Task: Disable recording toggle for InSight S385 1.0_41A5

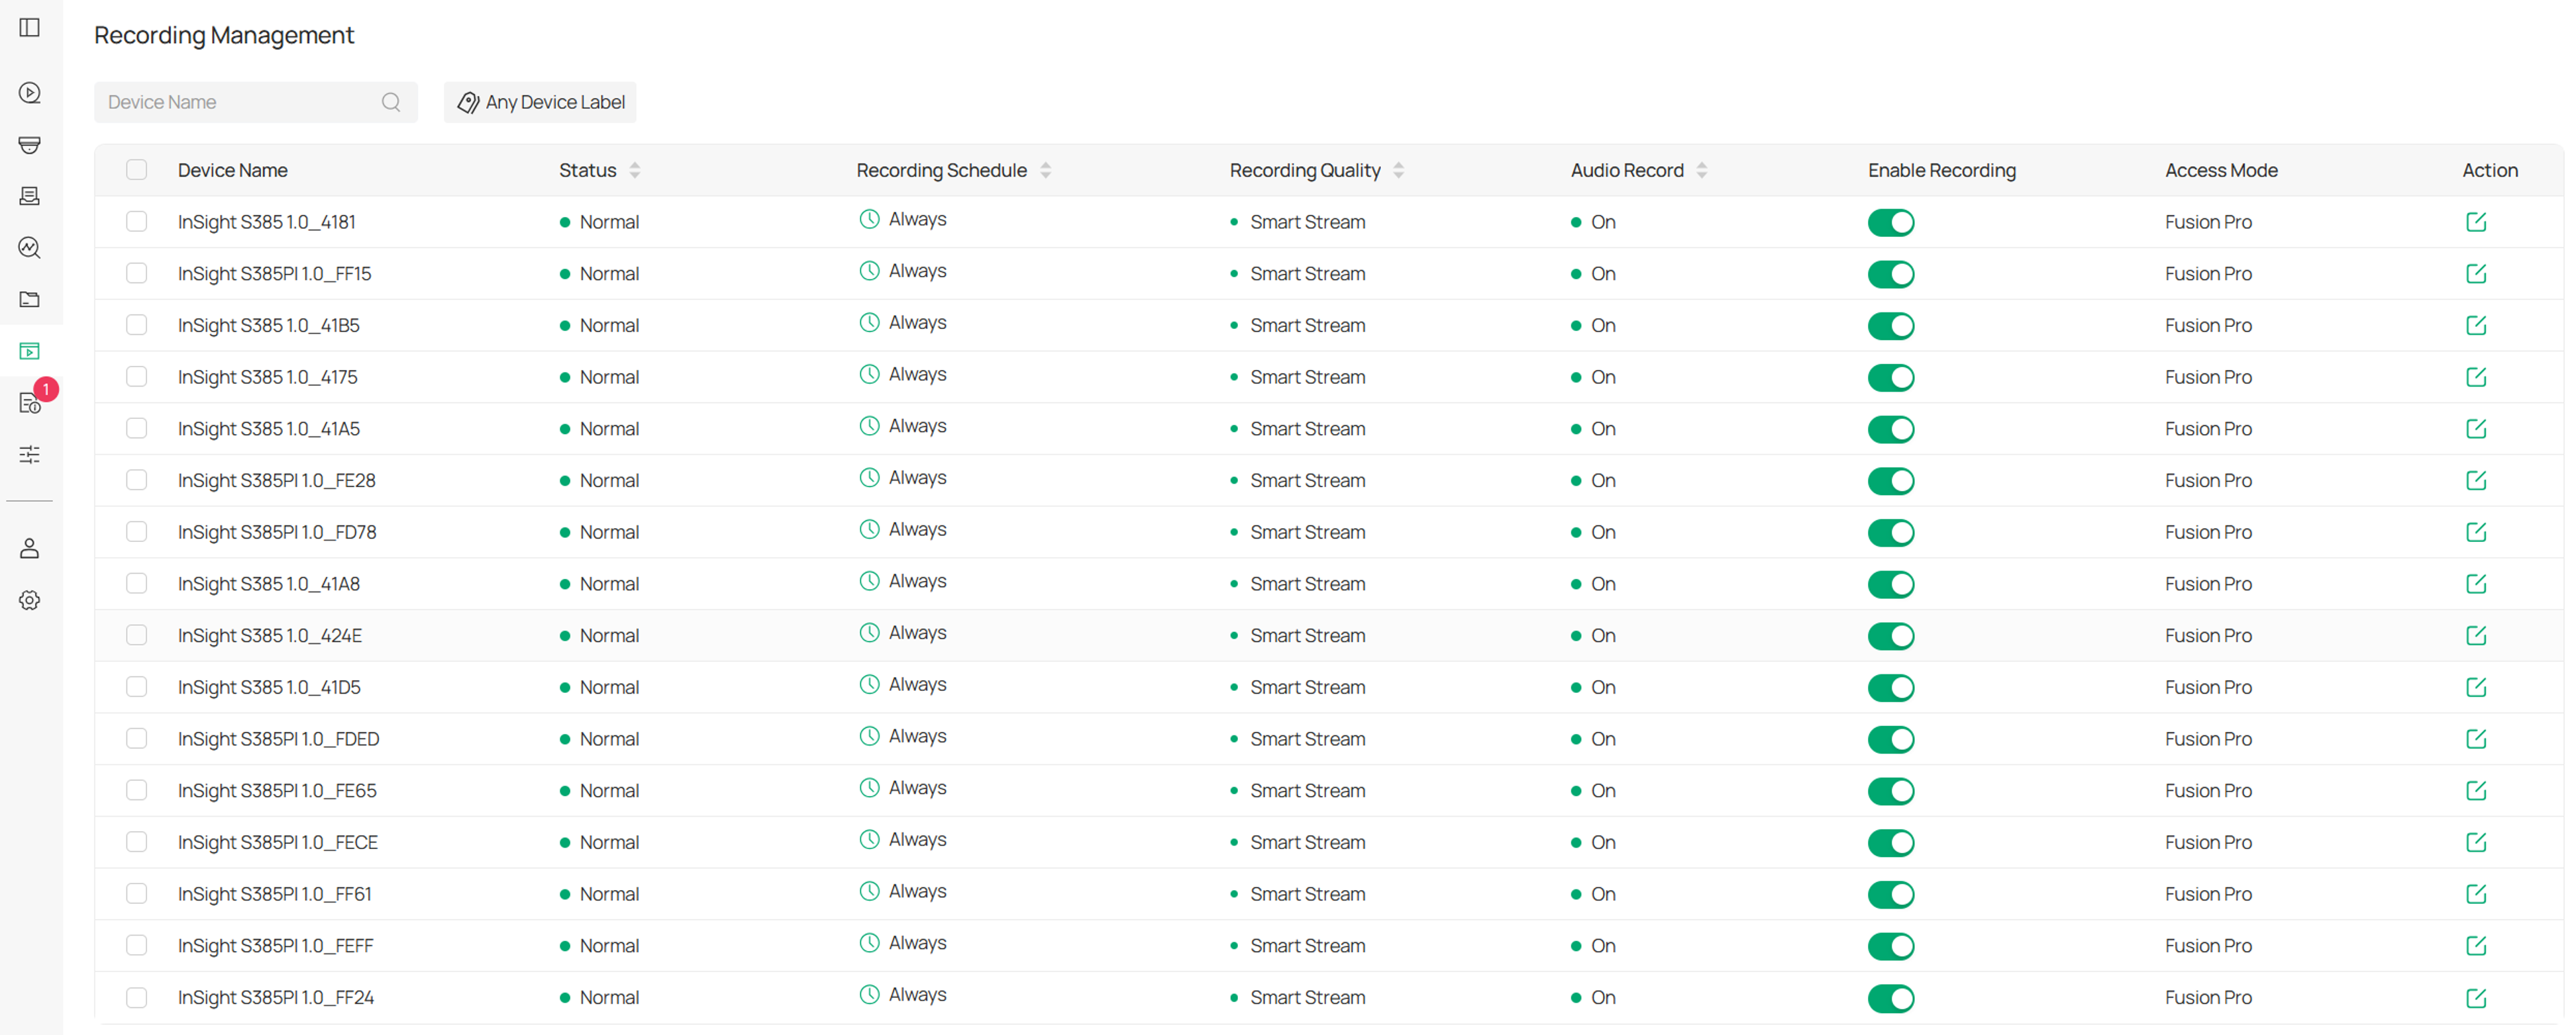Action: (x=1890, y=429)
